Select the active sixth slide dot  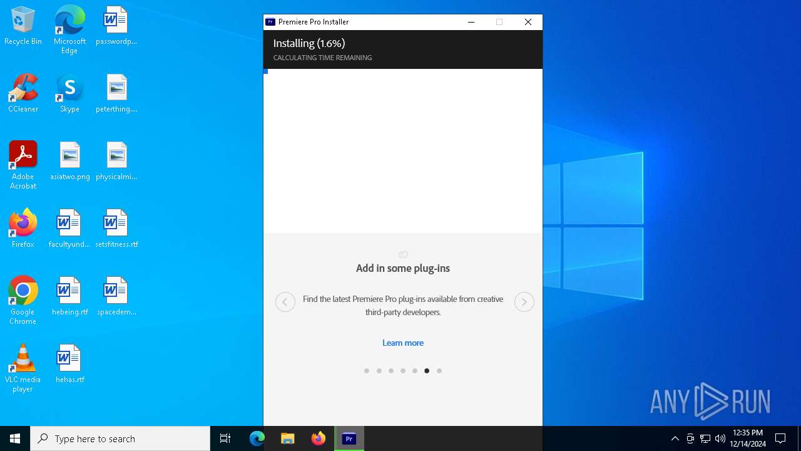pyautogui.click(x=427, y=371)
